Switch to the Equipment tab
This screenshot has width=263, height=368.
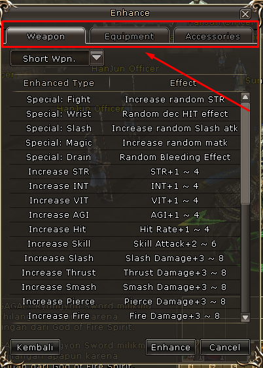pyautogui.click(x=130, y=36)
